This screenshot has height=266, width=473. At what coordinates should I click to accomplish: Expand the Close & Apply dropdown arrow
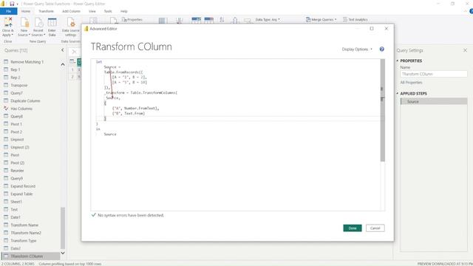12,35
